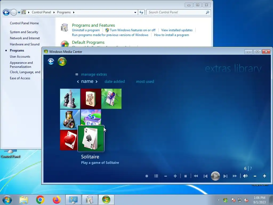This screenshot has width=273, height=205.
Task: Open the green Media Center start orb
Action: point(62,62)
